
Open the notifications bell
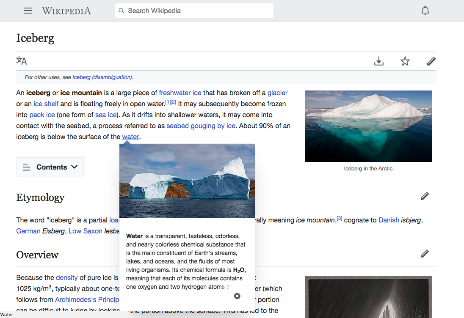pyautogui.click(x=425, y=11)
